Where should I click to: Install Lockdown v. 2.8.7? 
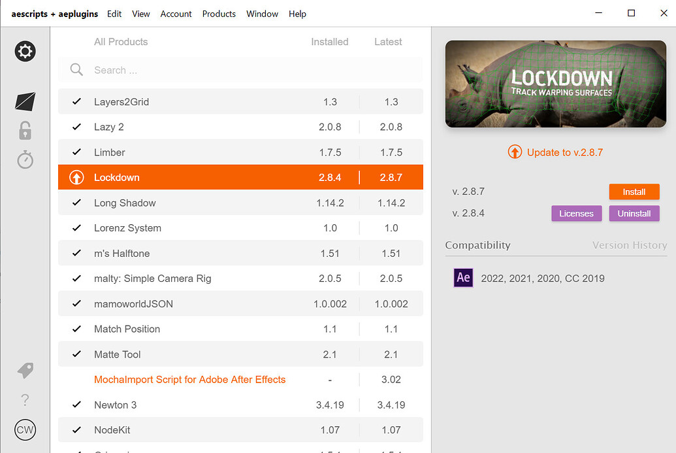(634, 192)
